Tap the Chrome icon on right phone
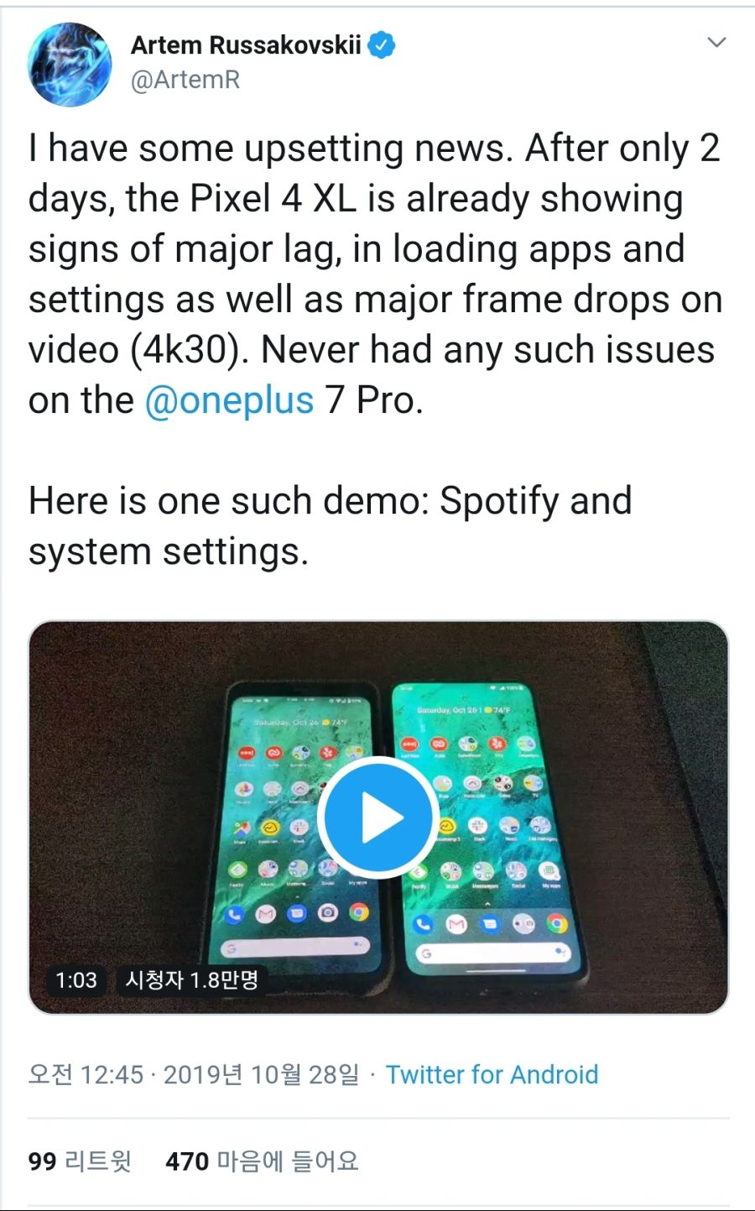 coord(556,924)
